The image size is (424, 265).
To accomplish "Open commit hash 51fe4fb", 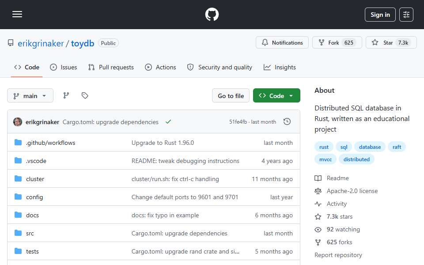I will click(238, 122).
